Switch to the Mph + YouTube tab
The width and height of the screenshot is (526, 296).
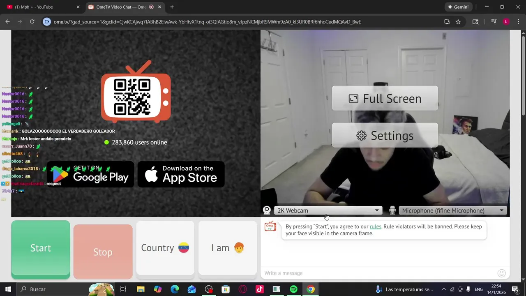click(x=43, y=7)
